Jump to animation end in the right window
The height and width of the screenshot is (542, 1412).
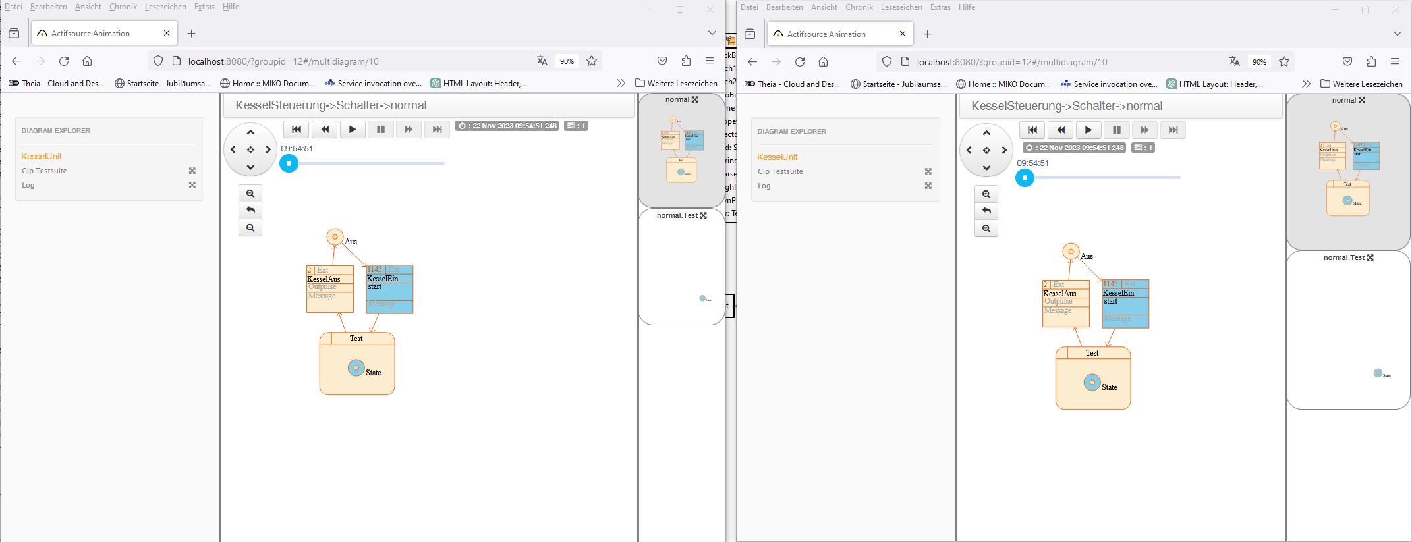coord(1173,130)
